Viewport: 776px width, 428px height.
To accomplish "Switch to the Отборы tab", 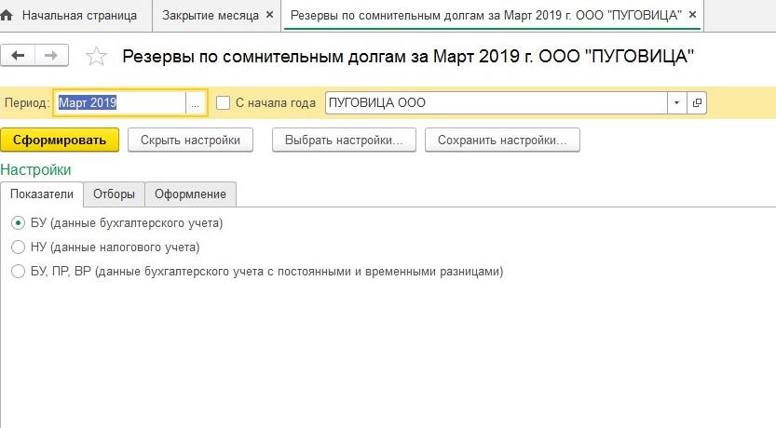I will 114,194.
